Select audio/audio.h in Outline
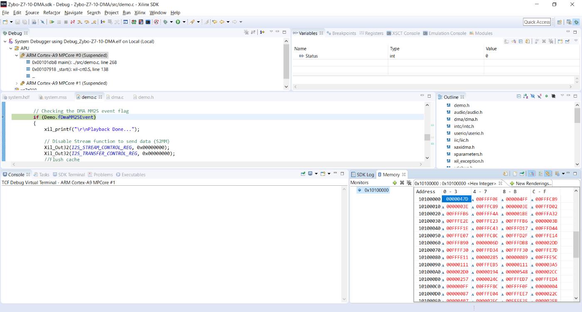The height and width of the screenshot is (312, 582). 468,112
